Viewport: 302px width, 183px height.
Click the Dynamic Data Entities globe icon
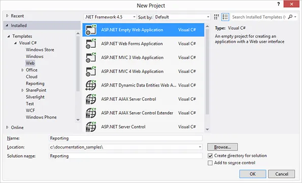click(x=91, y=85)
